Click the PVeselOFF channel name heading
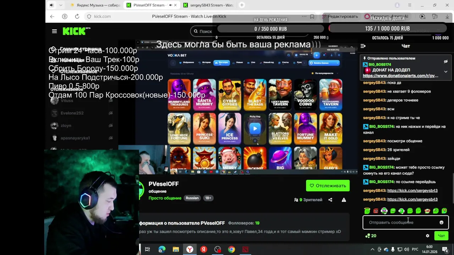This screenshot has height=255, width=454. click(x=164, y=184)
